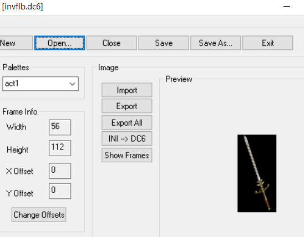Screen dimensions: 304x237
Task: Focus the X Offset input field
Action: (x=60, y=171)
